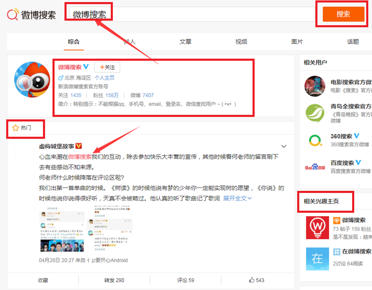This screenshot has height=290, width=372.
Task: Select the 视频 tab
Action: (241, 42)
